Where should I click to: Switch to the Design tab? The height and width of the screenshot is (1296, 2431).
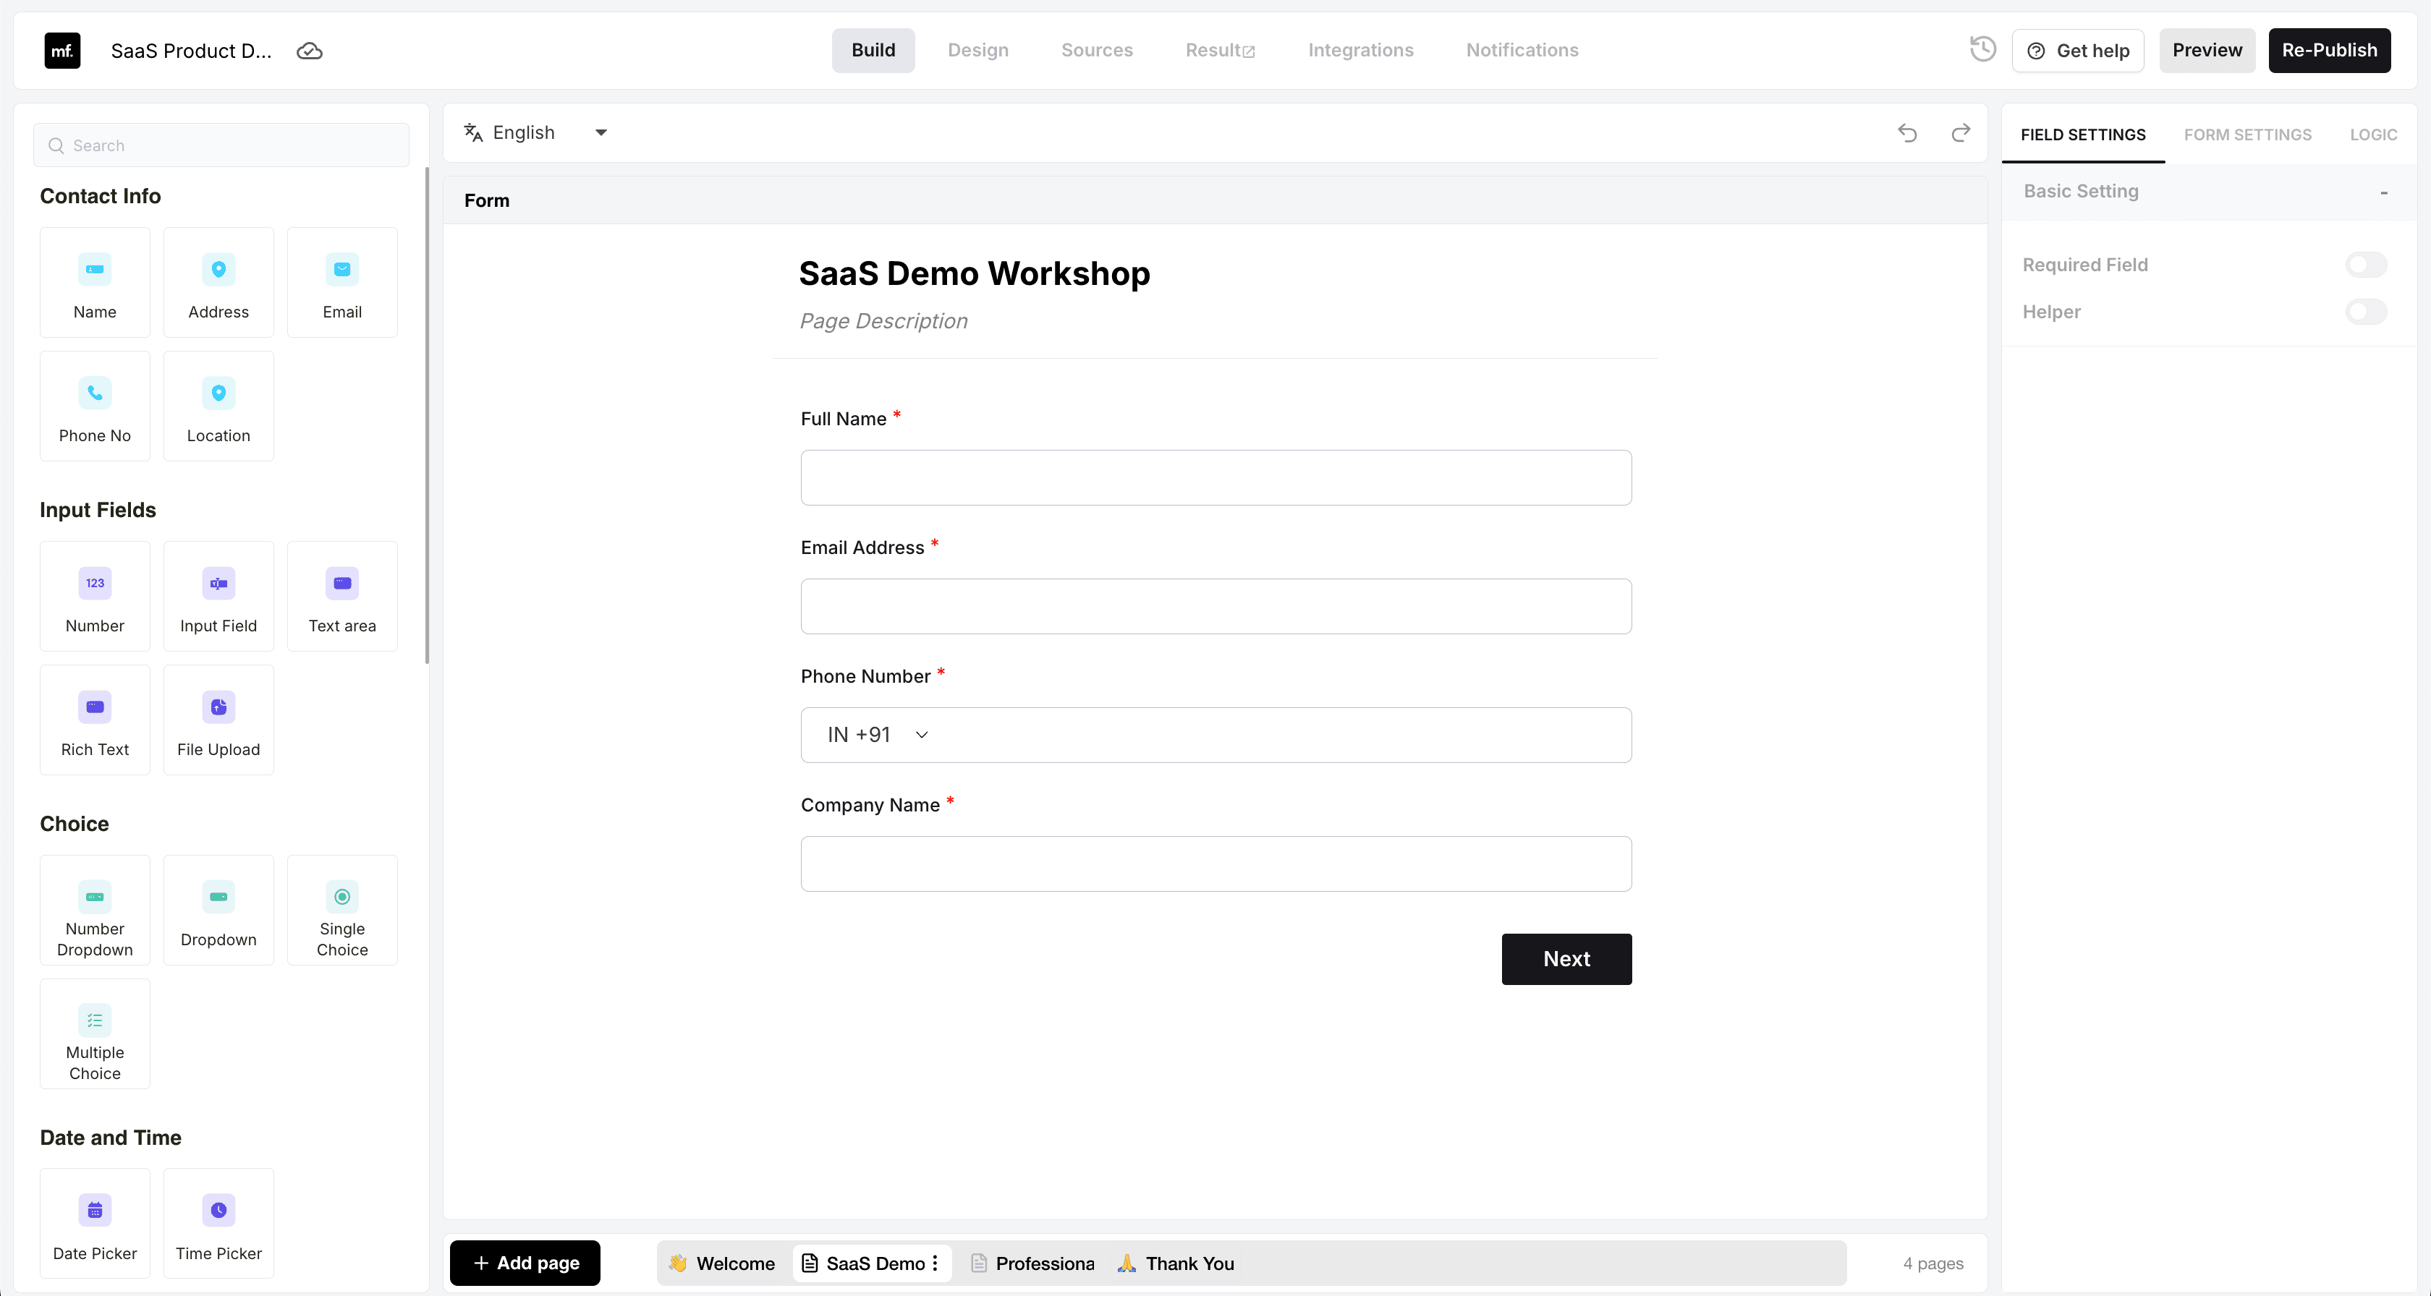coord(977,50)
